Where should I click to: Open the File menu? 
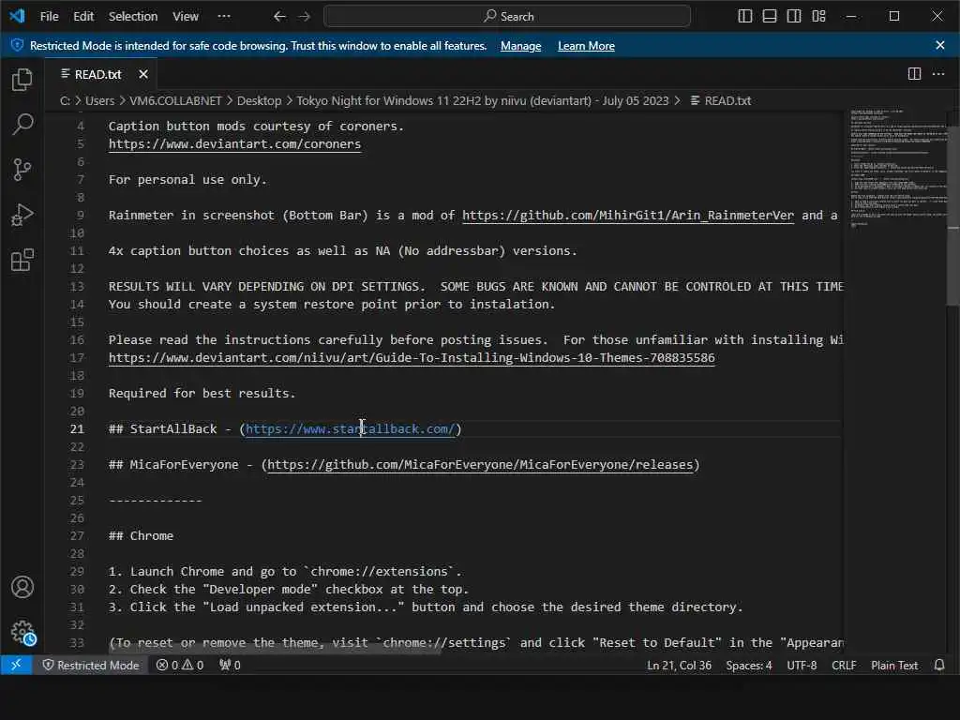point(50,17)
